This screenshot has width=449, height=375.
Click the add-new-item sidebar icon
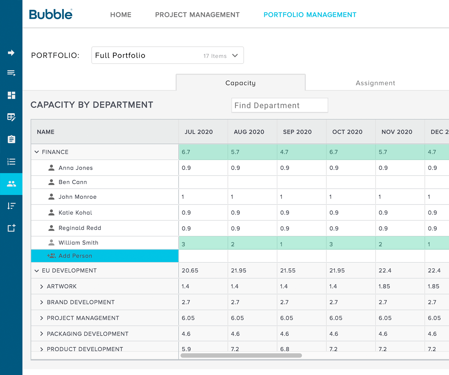pos(11,228)
